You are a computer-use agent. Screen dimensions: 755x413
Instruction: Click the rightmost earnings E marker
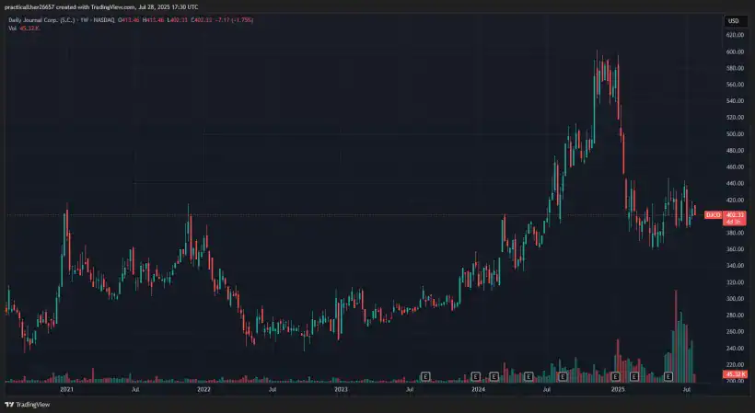click(x=669, y=376)
